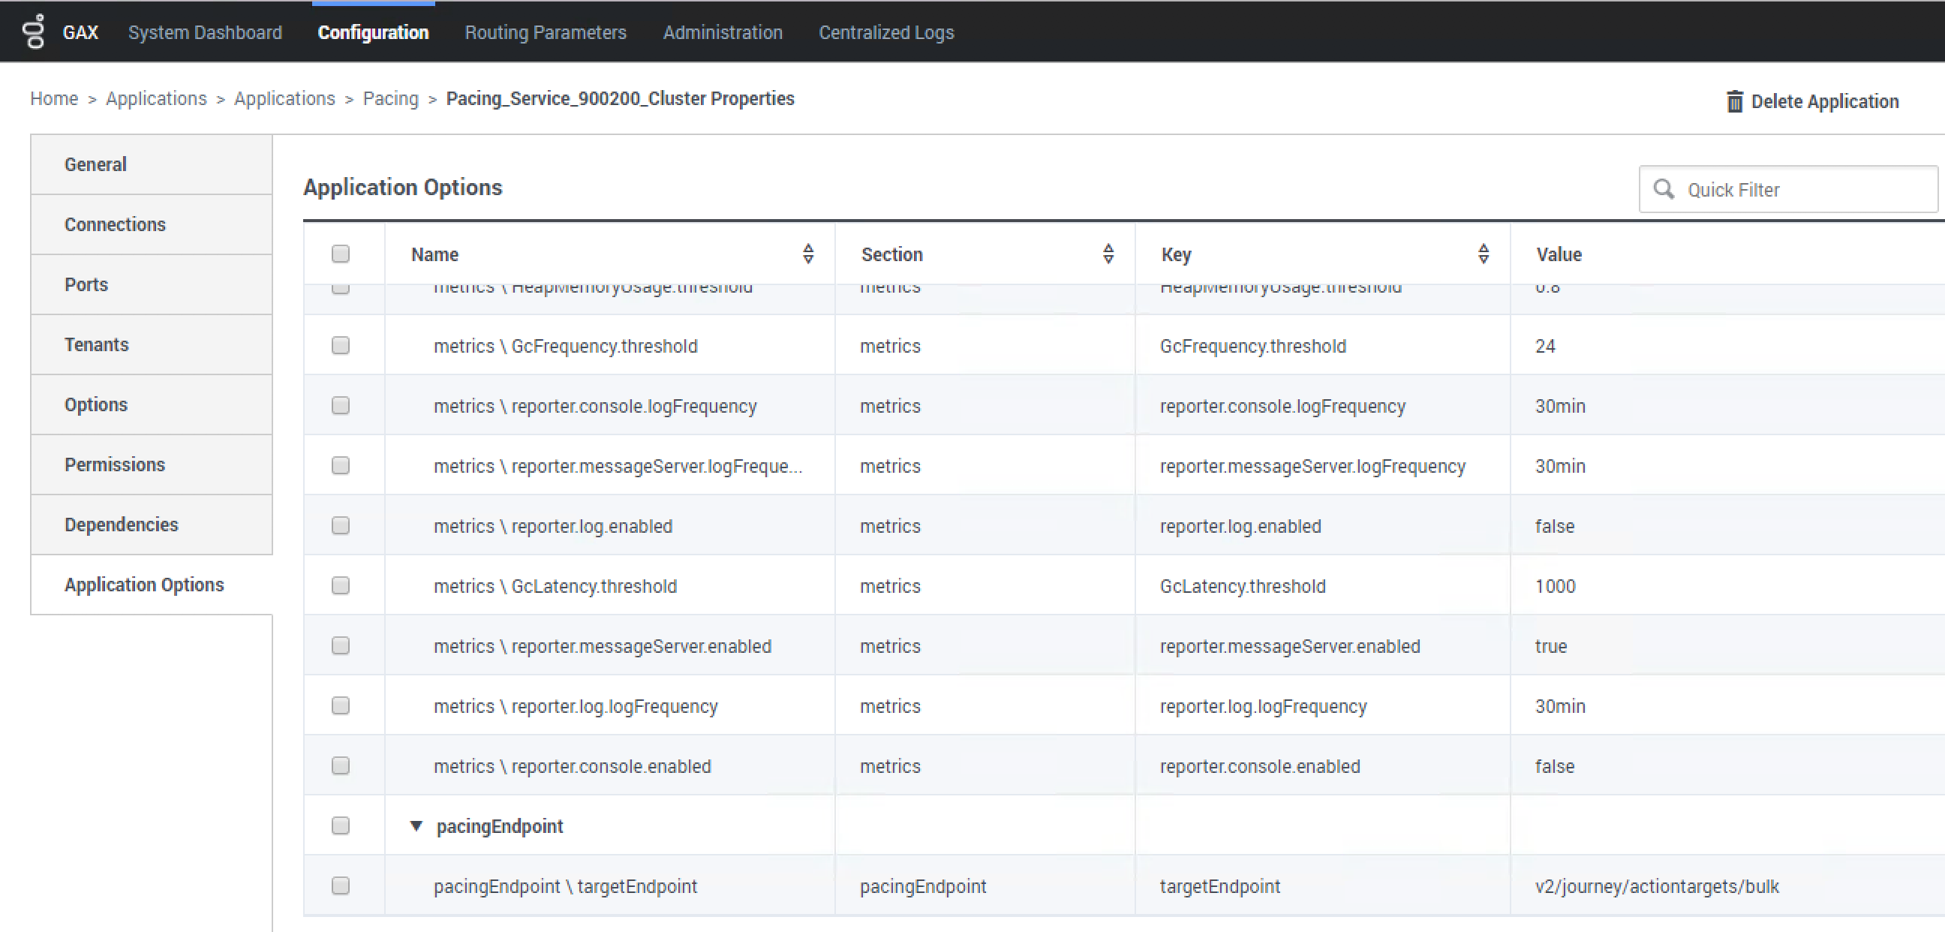This screenshot has height=932, width=1945.
Task: Open metrics \ reporter.log.enabled option
Action: pos(553,527)
